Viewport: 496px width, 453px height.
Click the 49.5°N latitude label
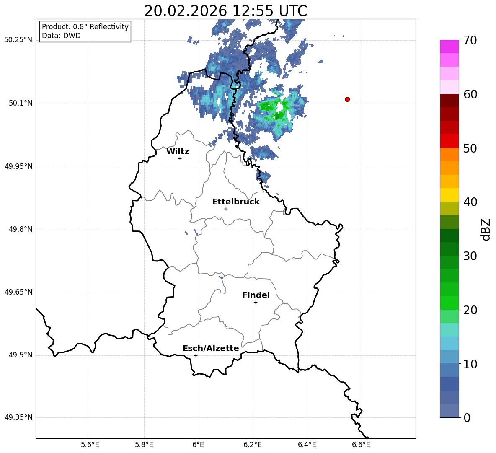click(21, 355)
